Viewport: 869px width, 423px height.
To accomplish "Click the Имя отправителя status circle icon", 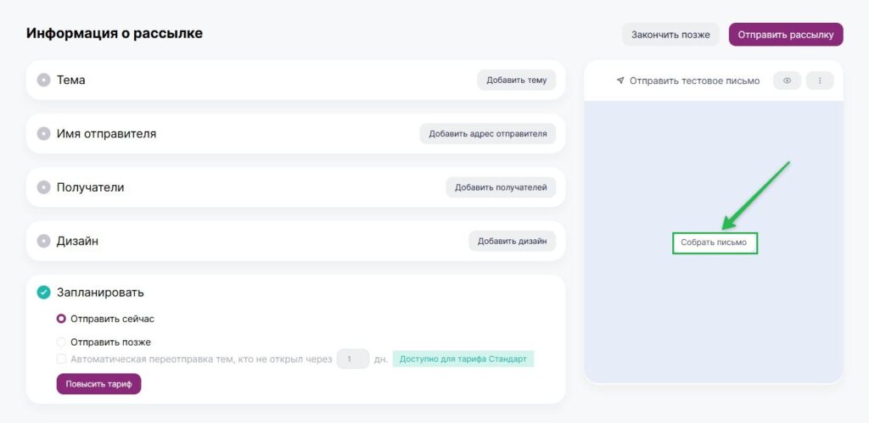I will click(x=44, y=134).
